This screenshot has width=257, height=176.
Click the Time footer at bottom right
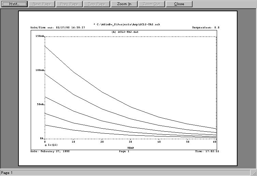[207, 151]
